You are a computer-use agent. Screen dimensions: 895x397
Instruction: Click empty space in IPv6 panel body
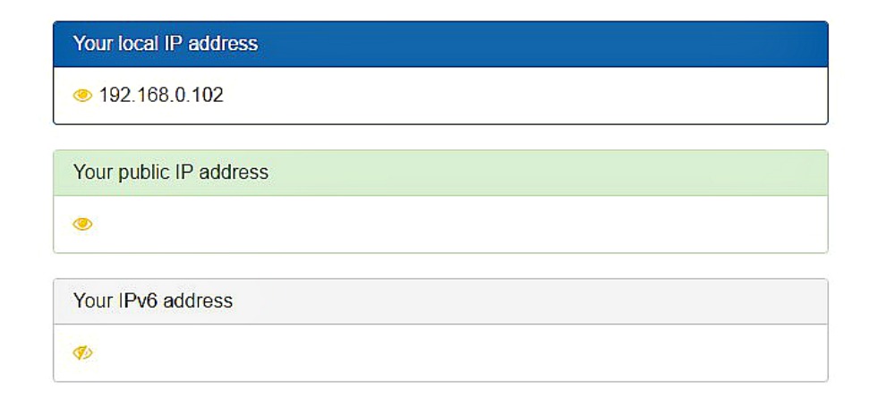pyautogui.click(x=447, y=353)
